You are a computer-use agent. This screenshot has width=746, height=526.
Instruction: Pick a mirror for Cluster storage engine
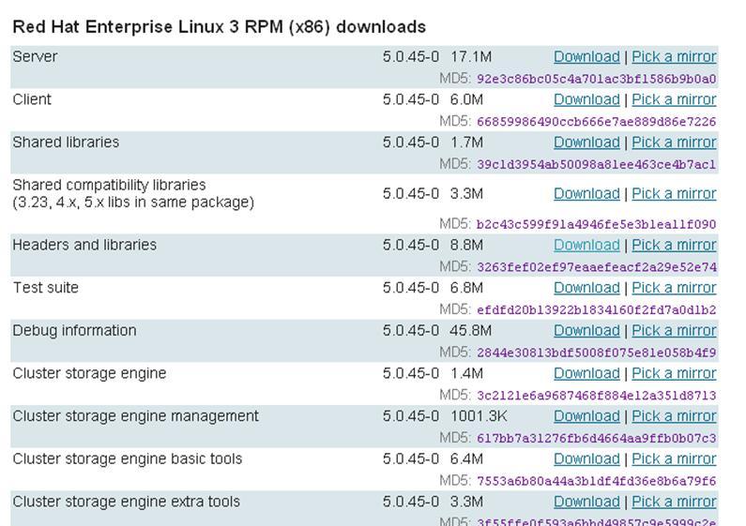tap(674, 374)
